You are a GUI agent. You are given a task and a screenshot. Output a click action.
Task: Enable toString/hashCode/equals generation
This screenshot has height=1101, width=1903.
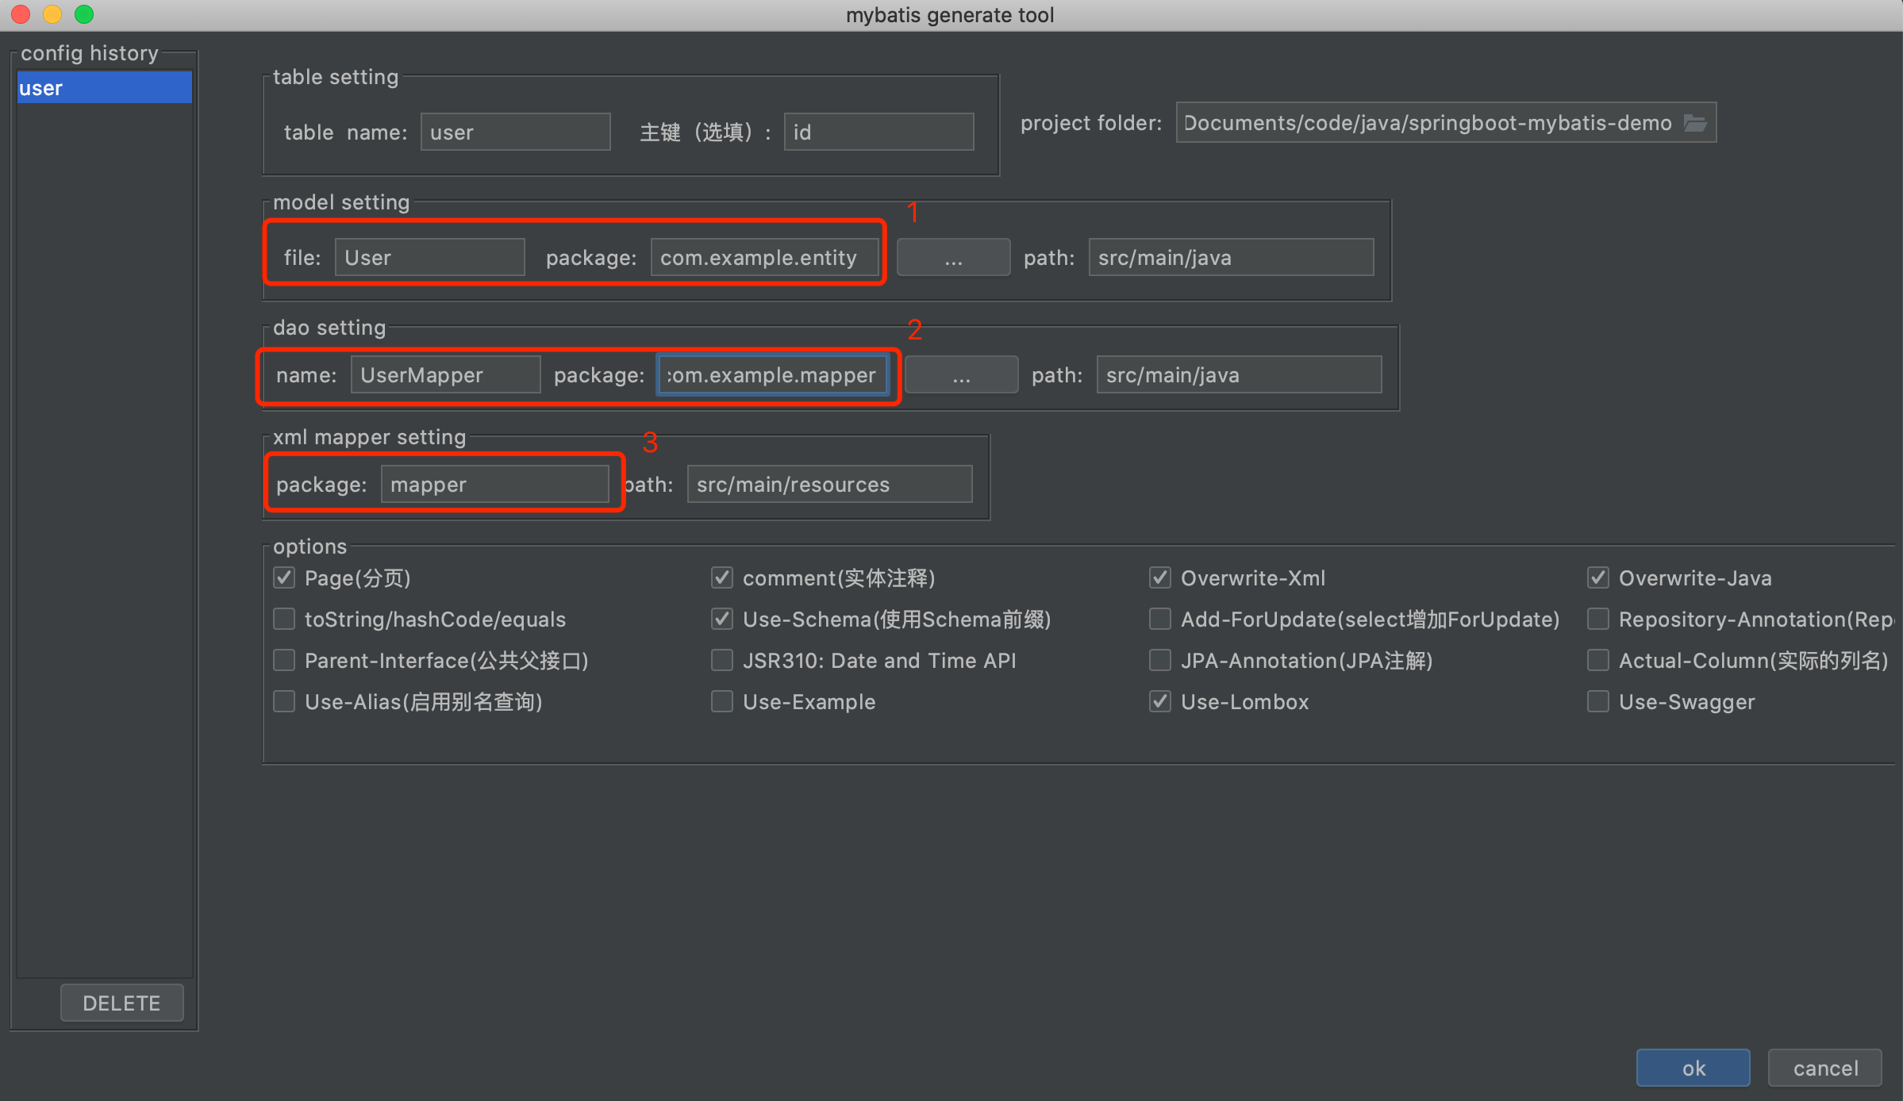[284, 619]
